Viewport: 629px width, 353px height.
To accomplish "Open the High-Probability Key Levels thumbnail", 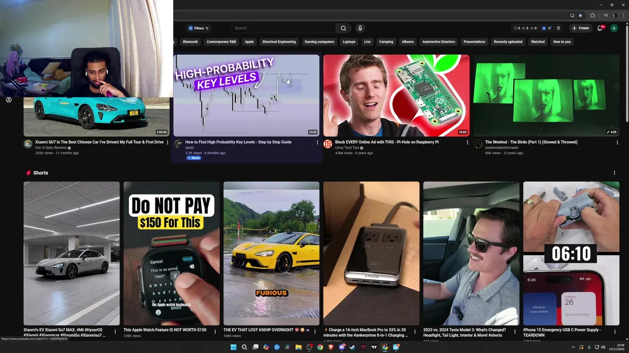I will (246, 95).
